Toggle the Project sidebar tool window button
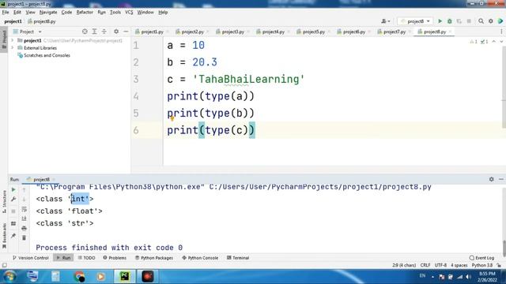This screenshot has width=506, height=284. click(x=4, y=39)
